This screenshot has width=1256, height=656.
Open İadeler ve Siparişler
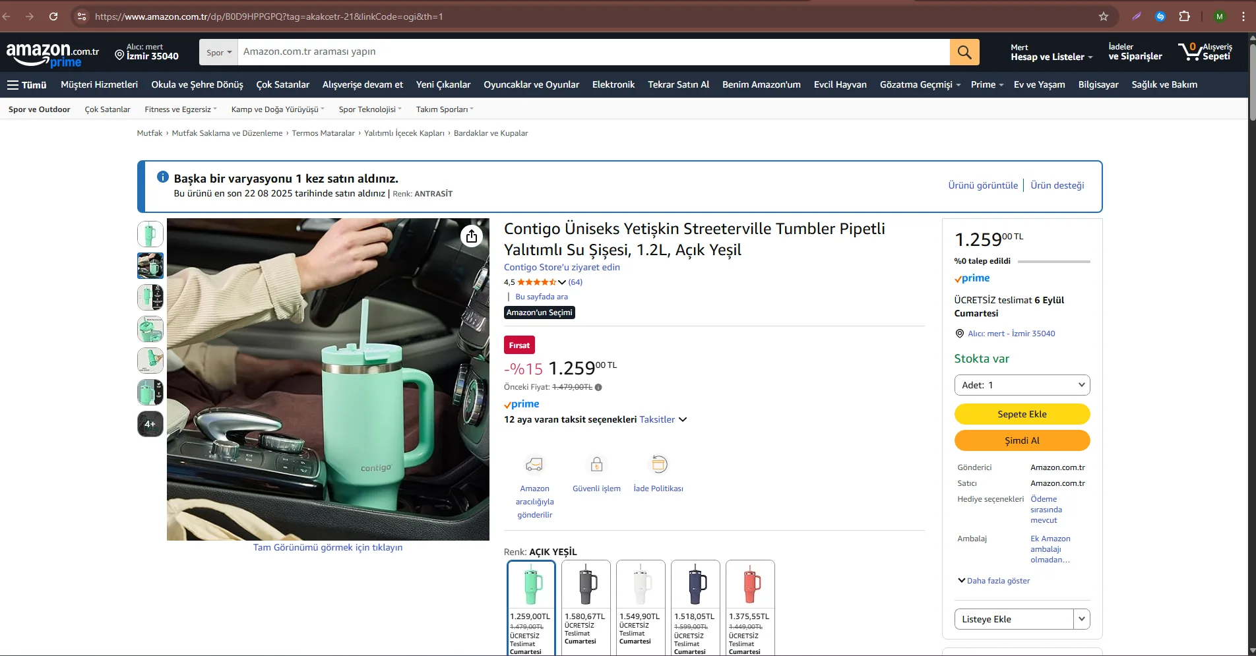(x=1135, y=52)
